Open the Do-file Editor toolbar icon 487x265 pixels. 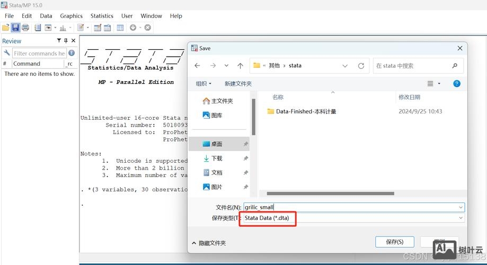pyautogui.click(x=81, y=28)
